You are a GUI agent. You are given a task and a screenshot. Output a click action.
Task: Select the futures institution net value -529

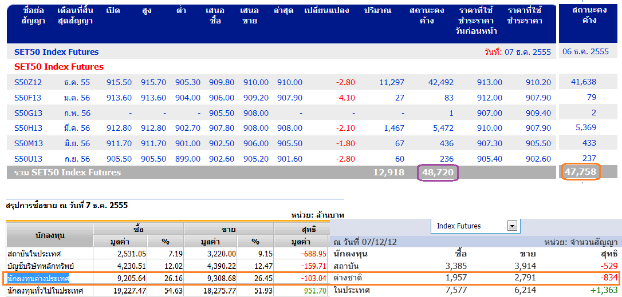click(x=608, y=266)
